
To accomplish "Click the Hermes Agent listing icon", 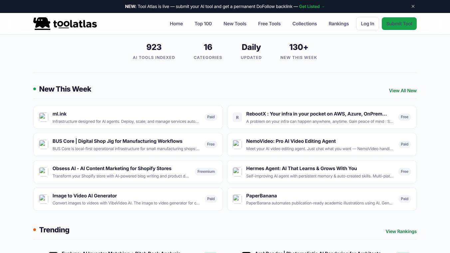I will (237, 172).
